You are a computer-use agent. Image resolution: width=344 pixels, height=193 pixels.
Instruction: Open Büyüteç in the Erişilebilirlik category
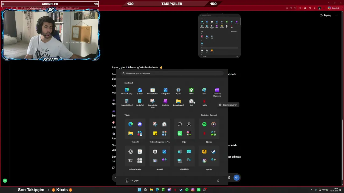pos(180,151)
